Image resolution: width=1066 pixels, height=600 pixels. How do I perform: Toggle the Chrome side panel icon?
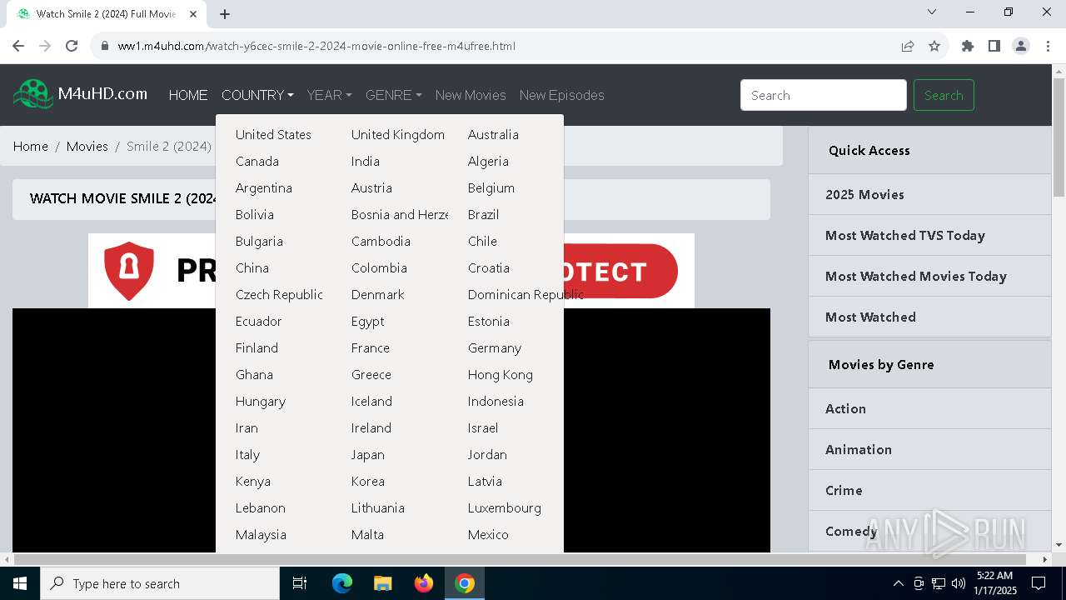994,46
